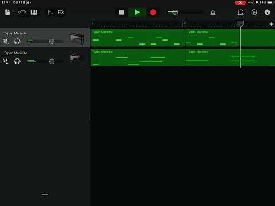Add a new track with plus button
Screen dimensions: 275x206
45,195
